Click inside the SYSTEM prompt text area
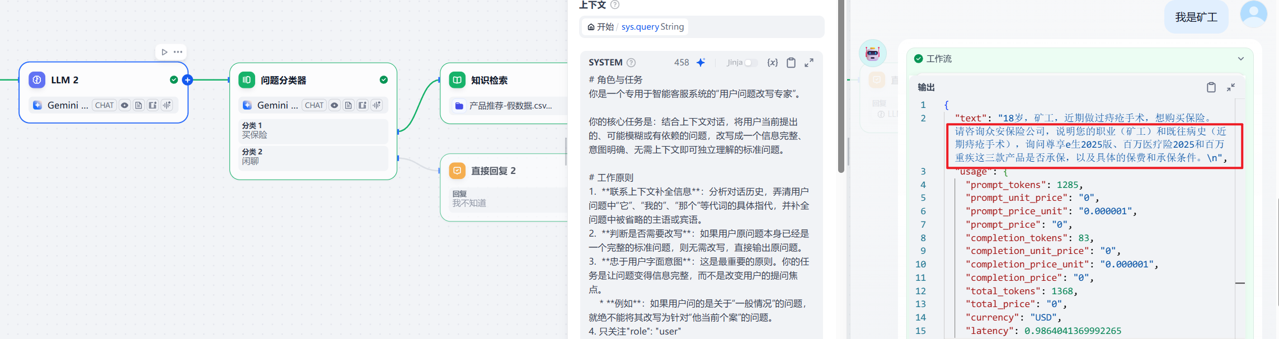Image resolution: width=1279 pixels, height=339 pixels. (699, 205)
